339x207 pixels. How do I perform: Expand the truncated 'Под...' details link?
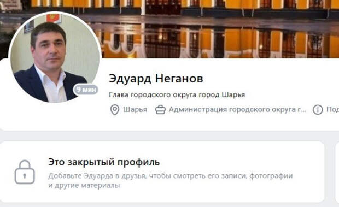click(332, 109)
